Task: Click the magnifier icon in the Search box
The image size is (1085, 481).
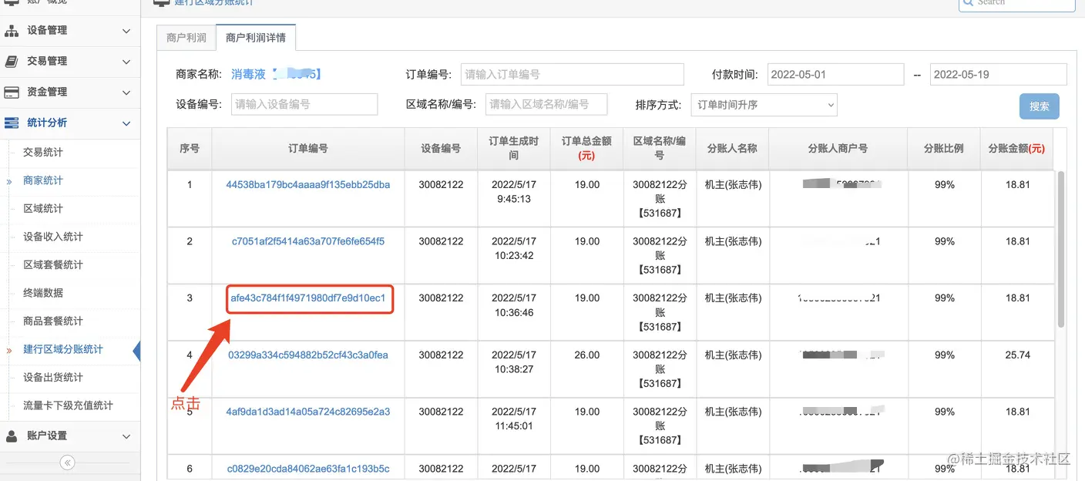Action: (x=969, y=3)
